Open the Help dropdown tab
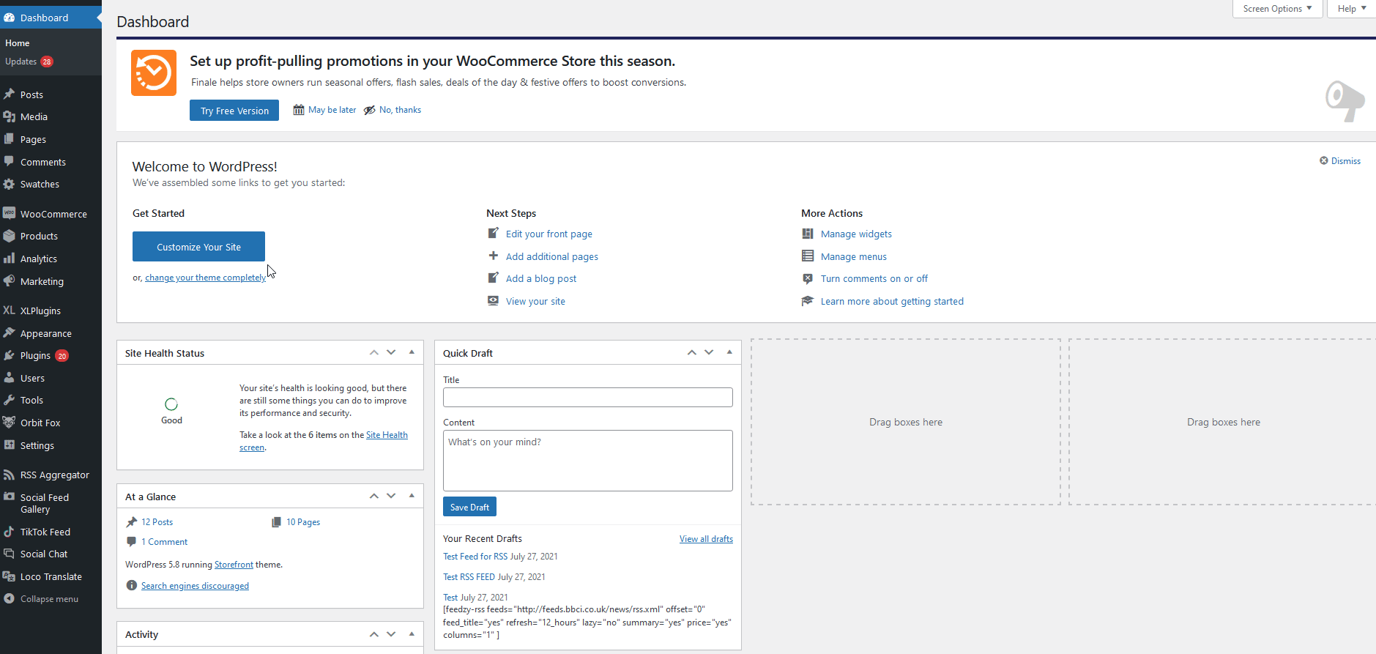 click(x=1351, y=9)
